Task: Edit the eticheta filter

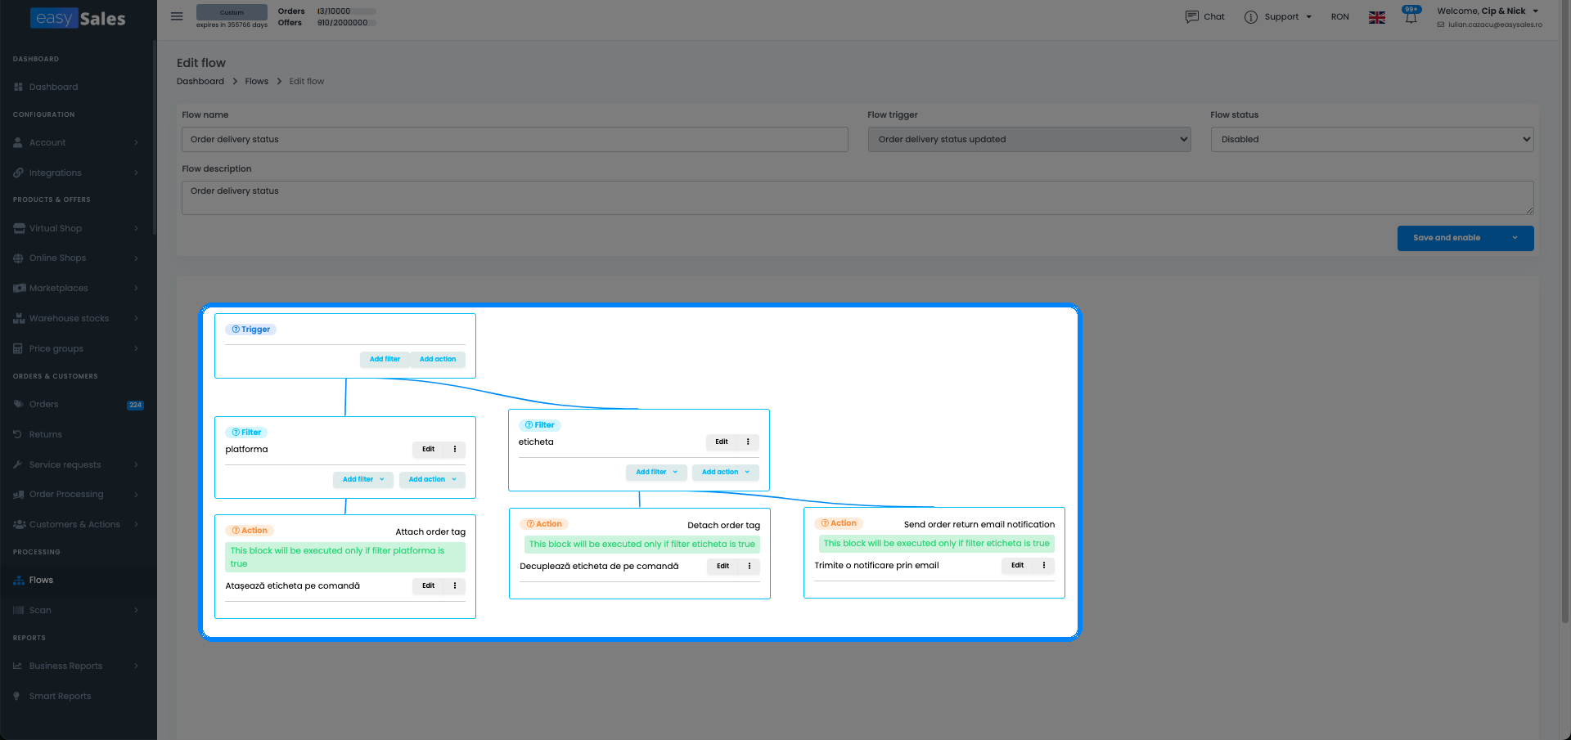Action: (722, 442)
